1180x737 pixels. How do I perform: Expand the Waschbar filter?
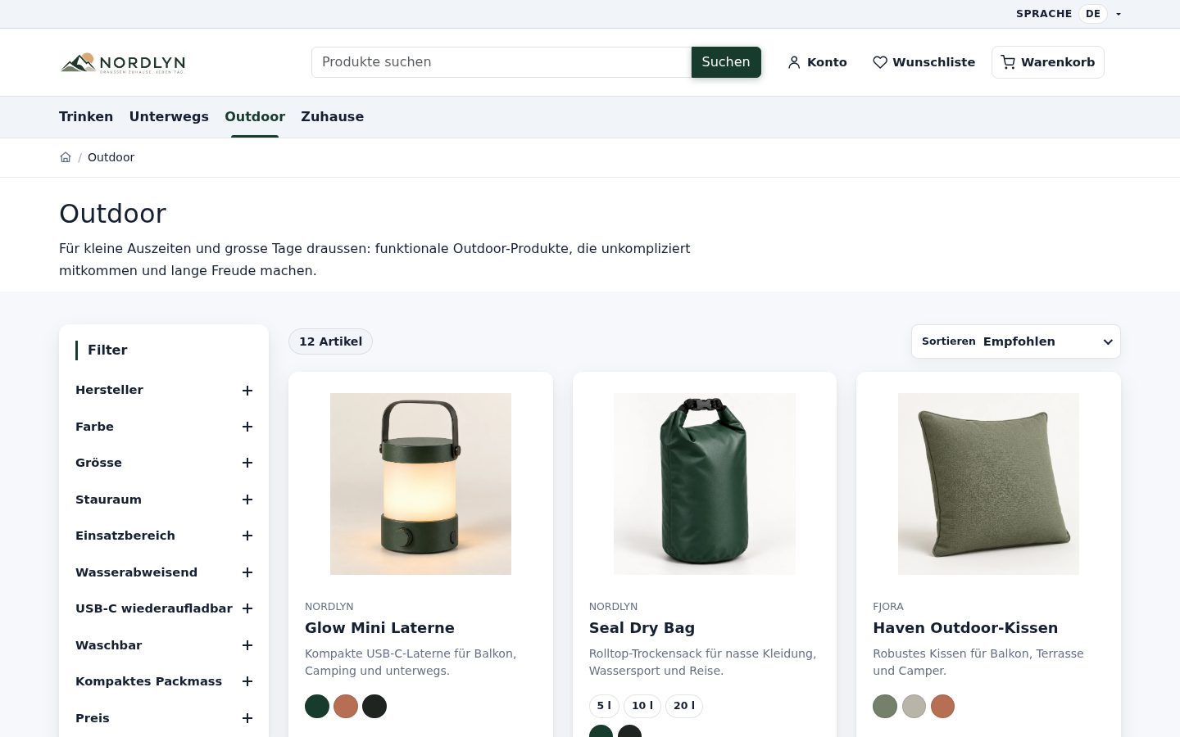coord(164,645)
